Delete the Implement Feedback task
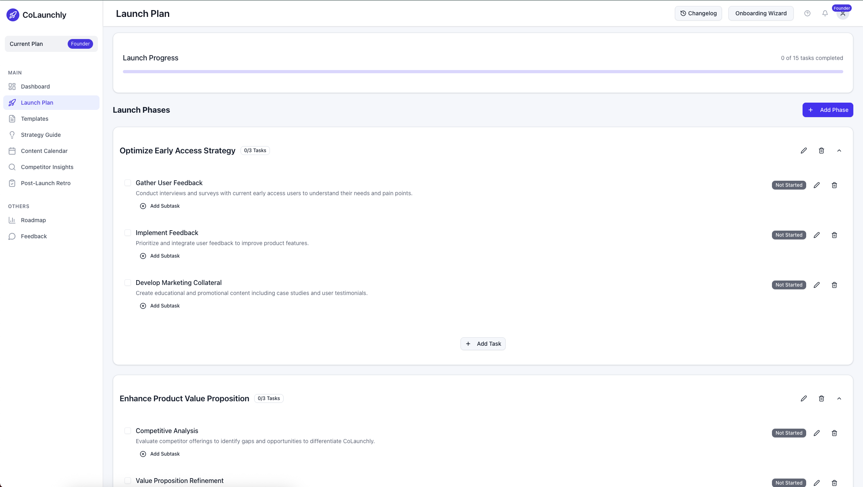 point(834,235)
